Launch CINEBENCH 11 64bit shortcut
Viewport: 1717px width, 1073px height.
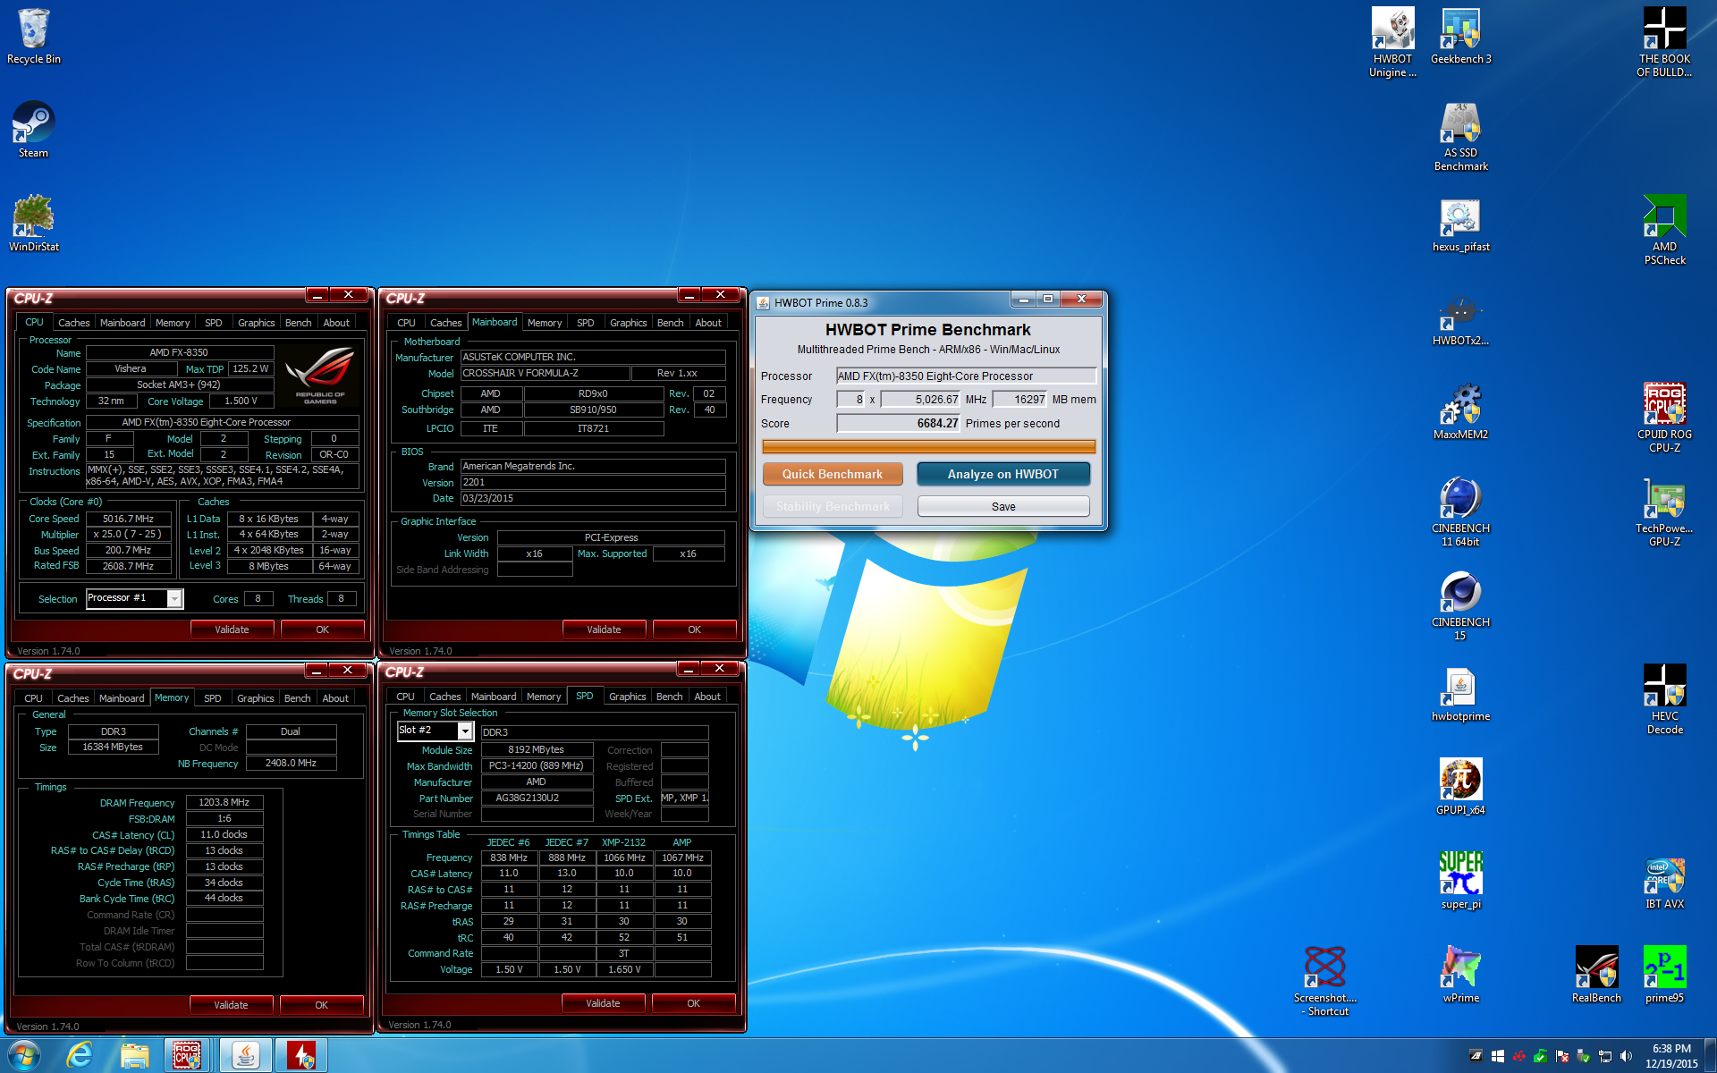click(x=1460, y=512)
